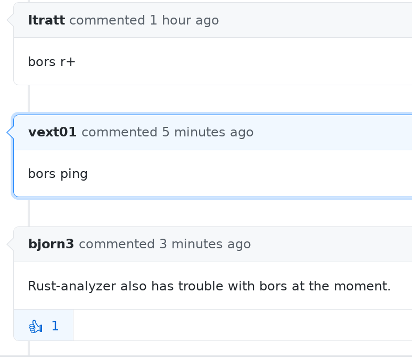Image resolution: width=412 pixels, height=357 pixels.
Task: Open bjorn3's user profile link
Action: coord(51,244)
